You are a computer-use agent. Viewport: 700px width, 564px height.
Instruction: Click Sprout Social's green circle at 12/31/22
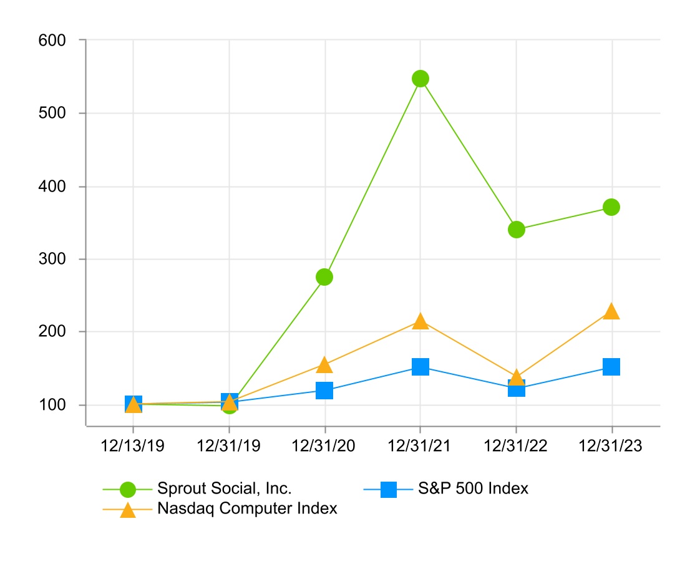[516, 230]
